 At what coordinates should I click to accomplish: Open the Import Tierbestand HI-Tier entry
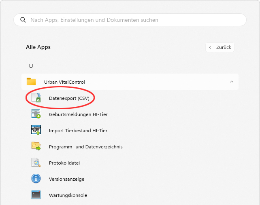click(x=78, y=131)
